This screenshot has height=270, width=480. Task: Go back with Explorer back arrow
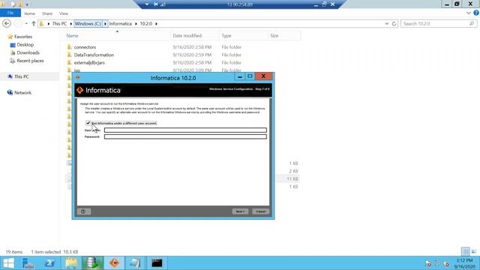(x=7, y=23)
